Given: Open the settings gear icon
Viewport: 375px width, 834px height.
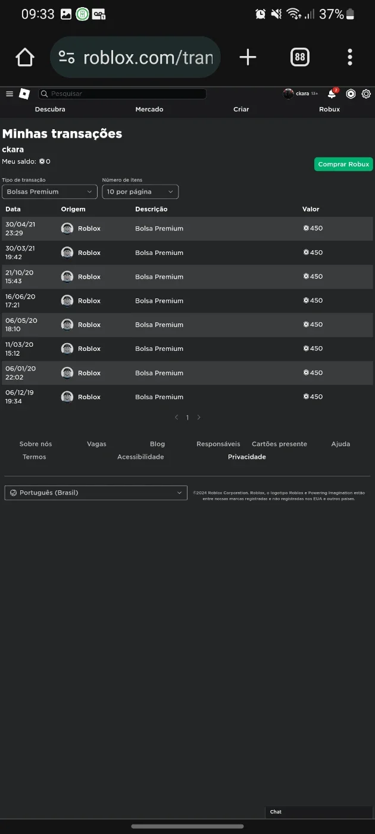Looking at the screenshot, I should pos(366,94).
